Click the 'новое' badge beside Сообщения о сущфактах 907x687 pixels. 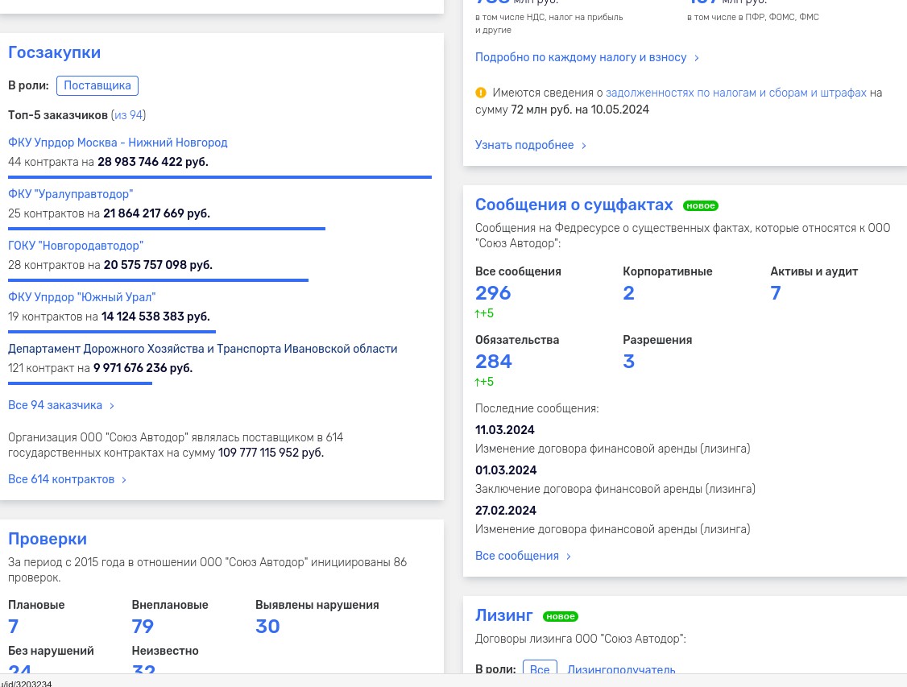(701, 206)
